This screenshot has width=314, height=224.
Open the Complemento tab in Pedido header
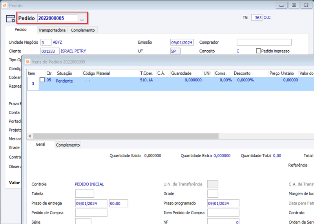[x=83, y=30]
